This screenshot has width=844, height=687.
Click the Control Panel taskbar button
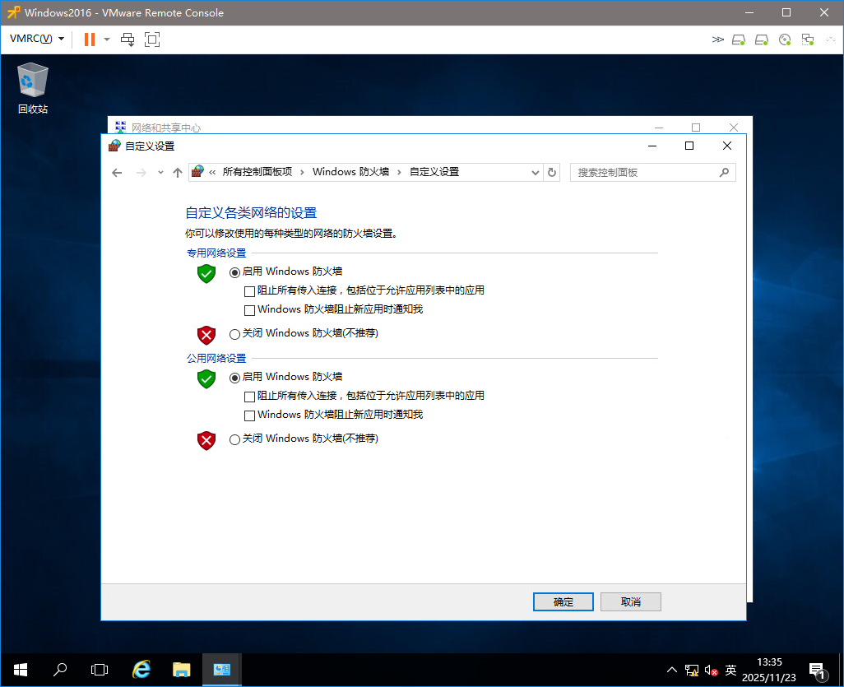[222, 671]
